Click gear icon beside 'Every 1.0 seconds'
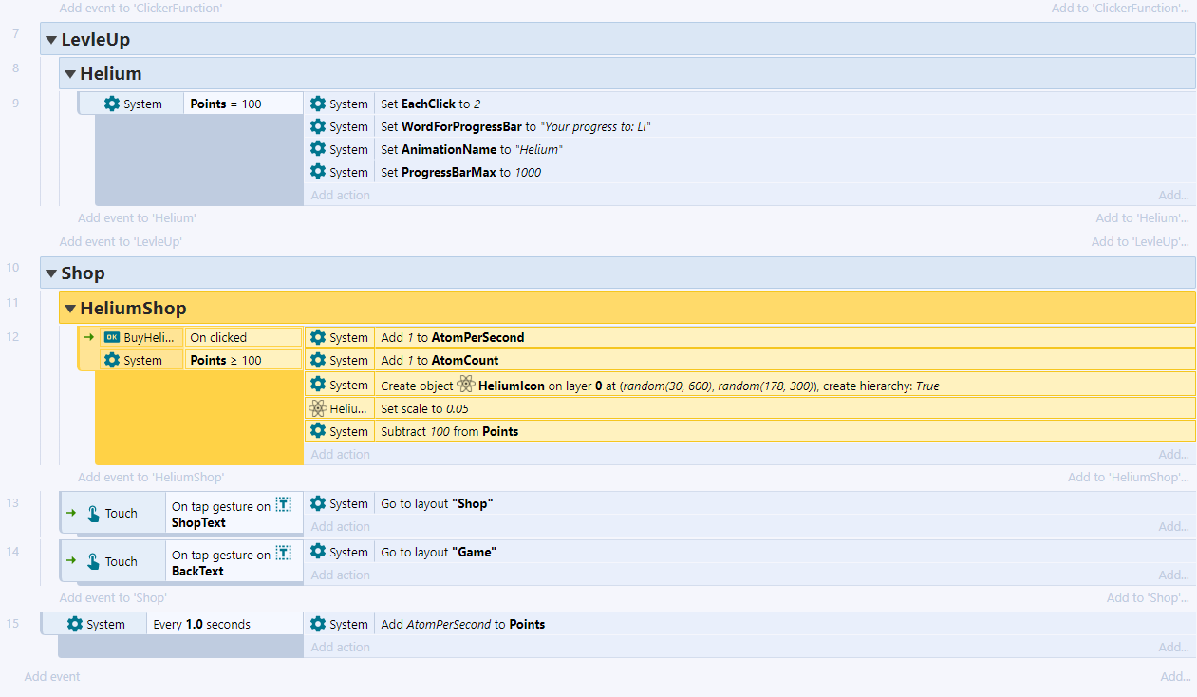This screenshot has height=697, width=1197. 75,625
